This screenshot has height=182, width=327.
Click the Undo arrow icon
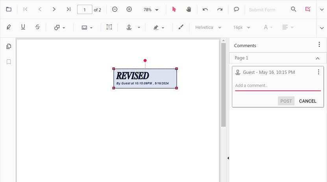tap(205, 9)
